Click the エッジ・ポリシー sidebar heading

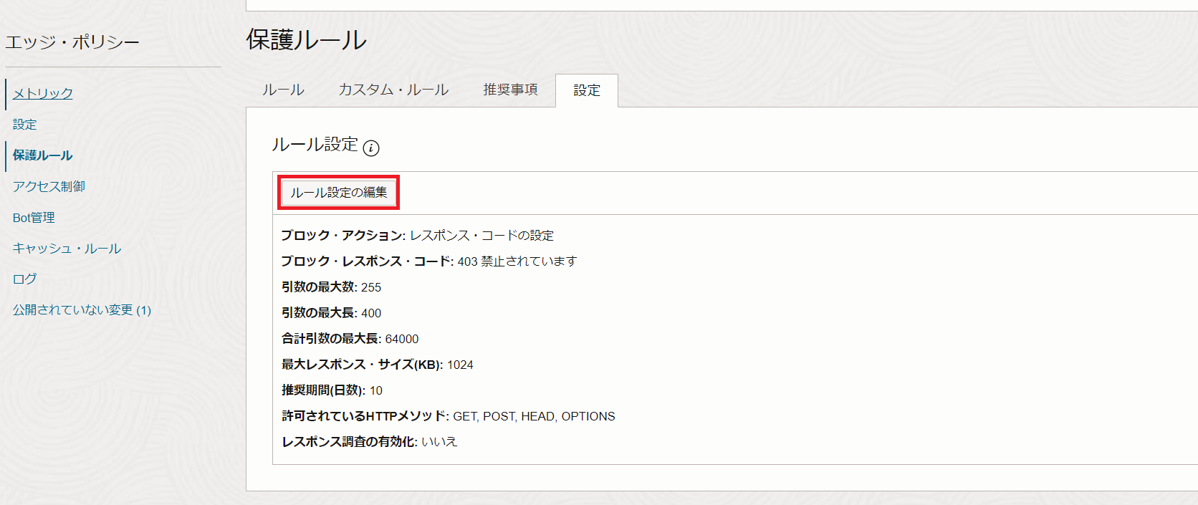coord(72,42)
